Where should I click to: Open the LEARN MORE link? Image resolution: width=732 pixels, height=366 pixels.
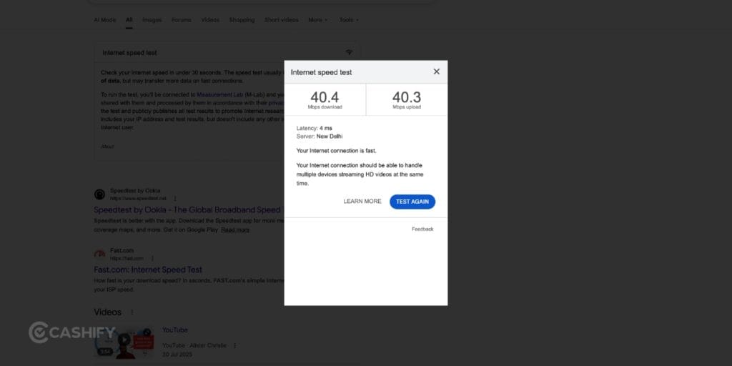(362, 201)
